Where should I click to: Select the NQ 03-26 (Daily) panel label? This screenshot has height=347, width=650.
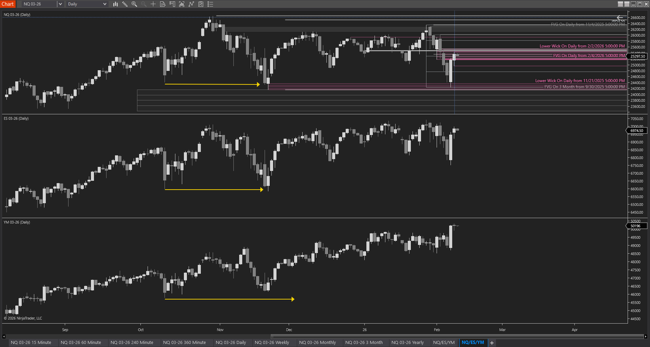17,15
